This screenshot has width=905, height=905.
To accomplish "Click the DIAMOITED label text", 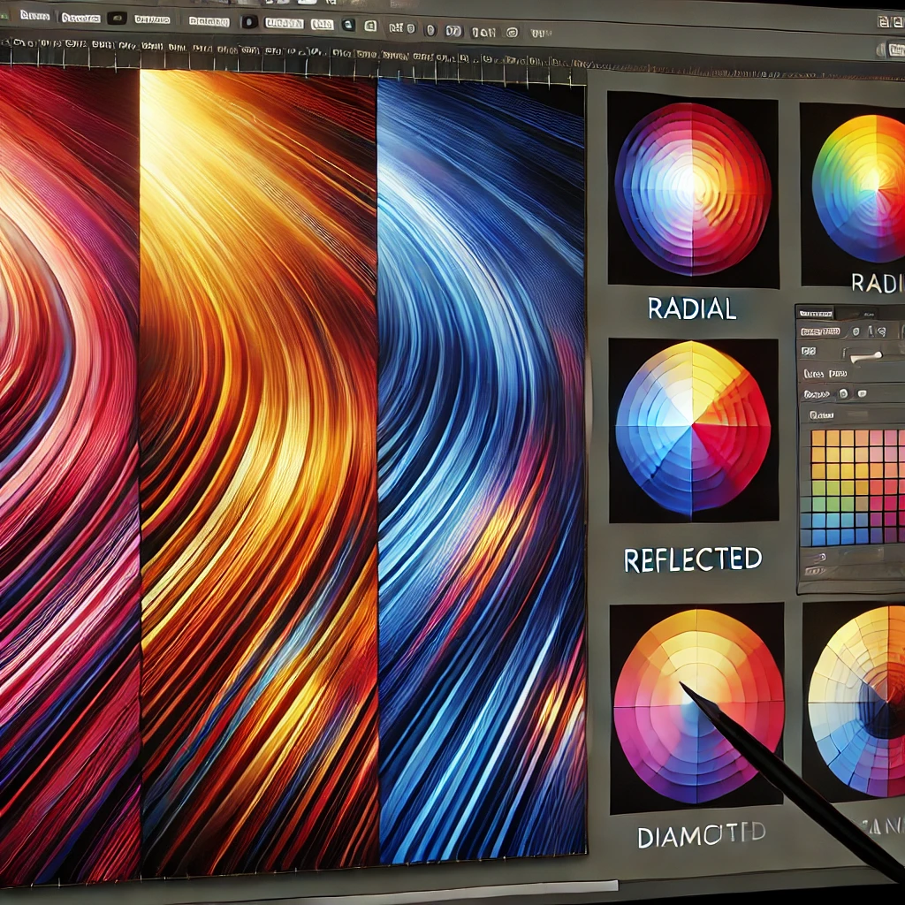I will 702,835.
